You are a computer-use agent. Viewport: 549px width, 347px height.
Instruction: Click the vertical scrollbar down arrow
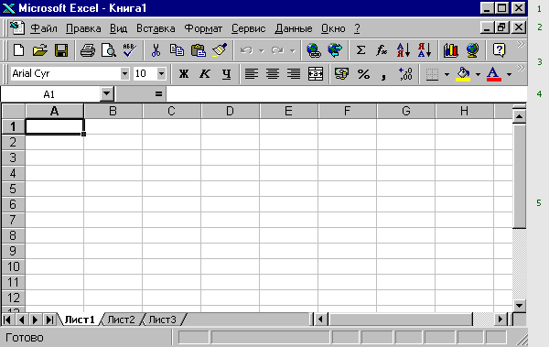[519, 305]
